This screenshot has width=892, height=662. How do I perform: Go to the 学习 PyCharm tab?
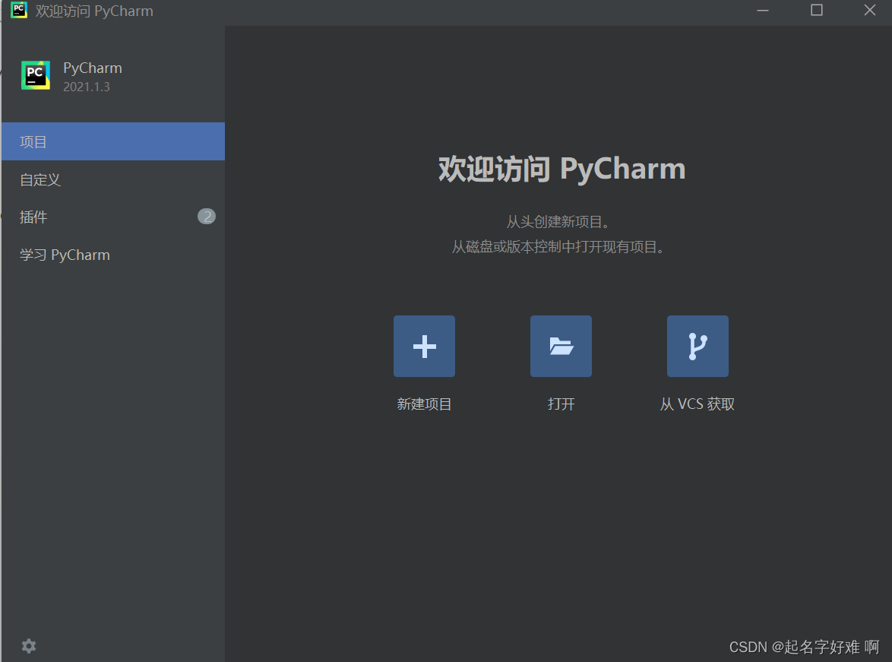113,255
